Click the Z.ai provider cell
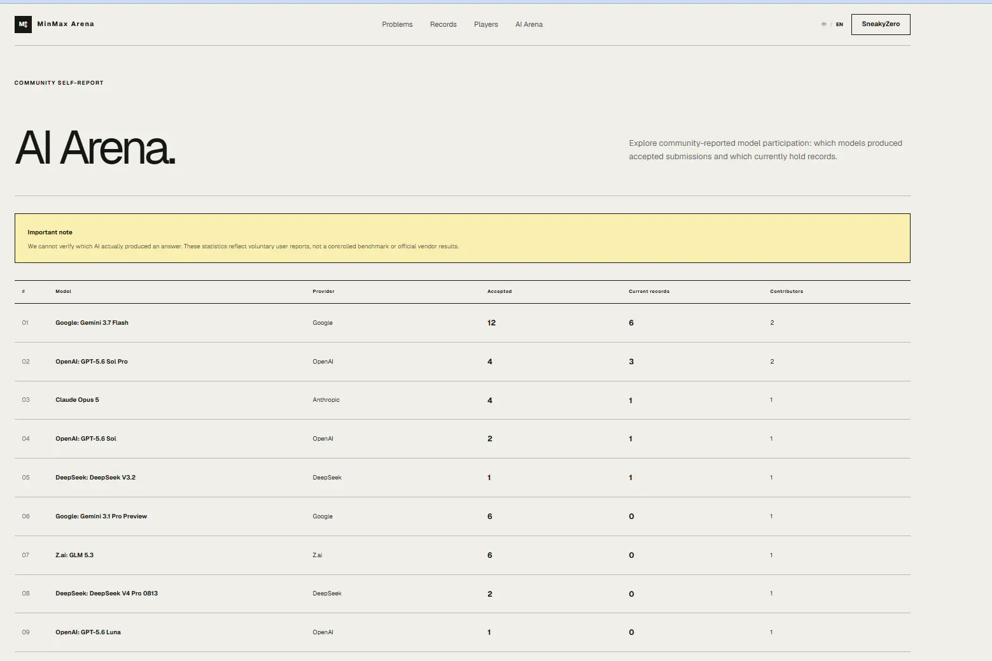 pyautogui.click(x=318, y=555)
